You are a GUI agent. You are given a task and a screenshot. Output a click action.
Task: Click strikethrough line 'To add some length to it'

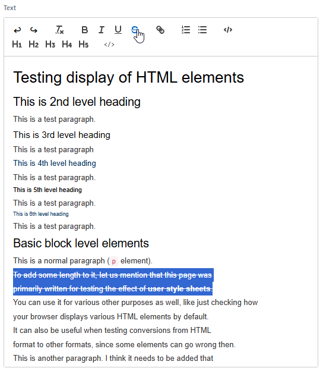(x=112, y=275)
